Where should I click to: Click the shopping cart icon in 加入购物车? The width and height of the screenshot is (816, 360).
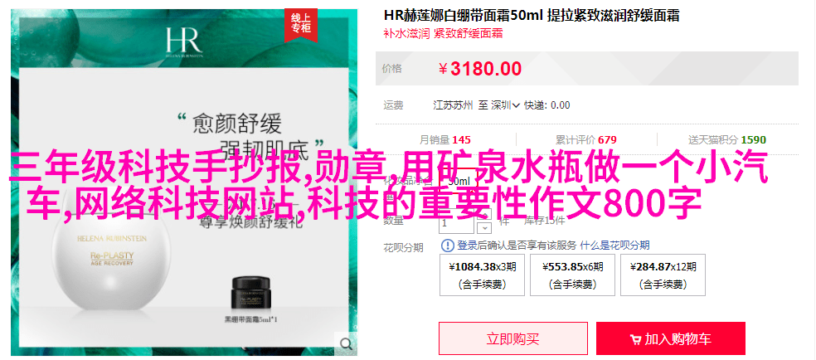coord(635,340)
